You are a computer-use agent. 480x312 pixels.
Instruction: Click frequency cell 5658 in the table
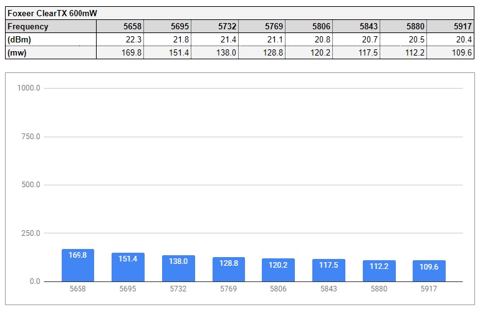(120, 26)
